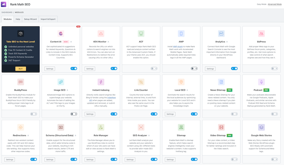Click the Local SEO map pin icon

tap(181, 82)
